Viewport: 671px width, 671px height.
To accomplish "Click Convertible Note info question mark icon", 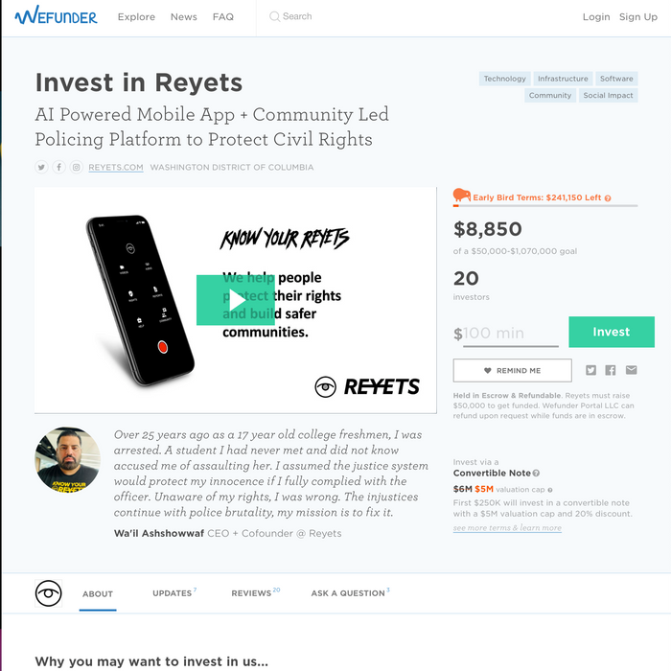I will [x=536, y=474].
